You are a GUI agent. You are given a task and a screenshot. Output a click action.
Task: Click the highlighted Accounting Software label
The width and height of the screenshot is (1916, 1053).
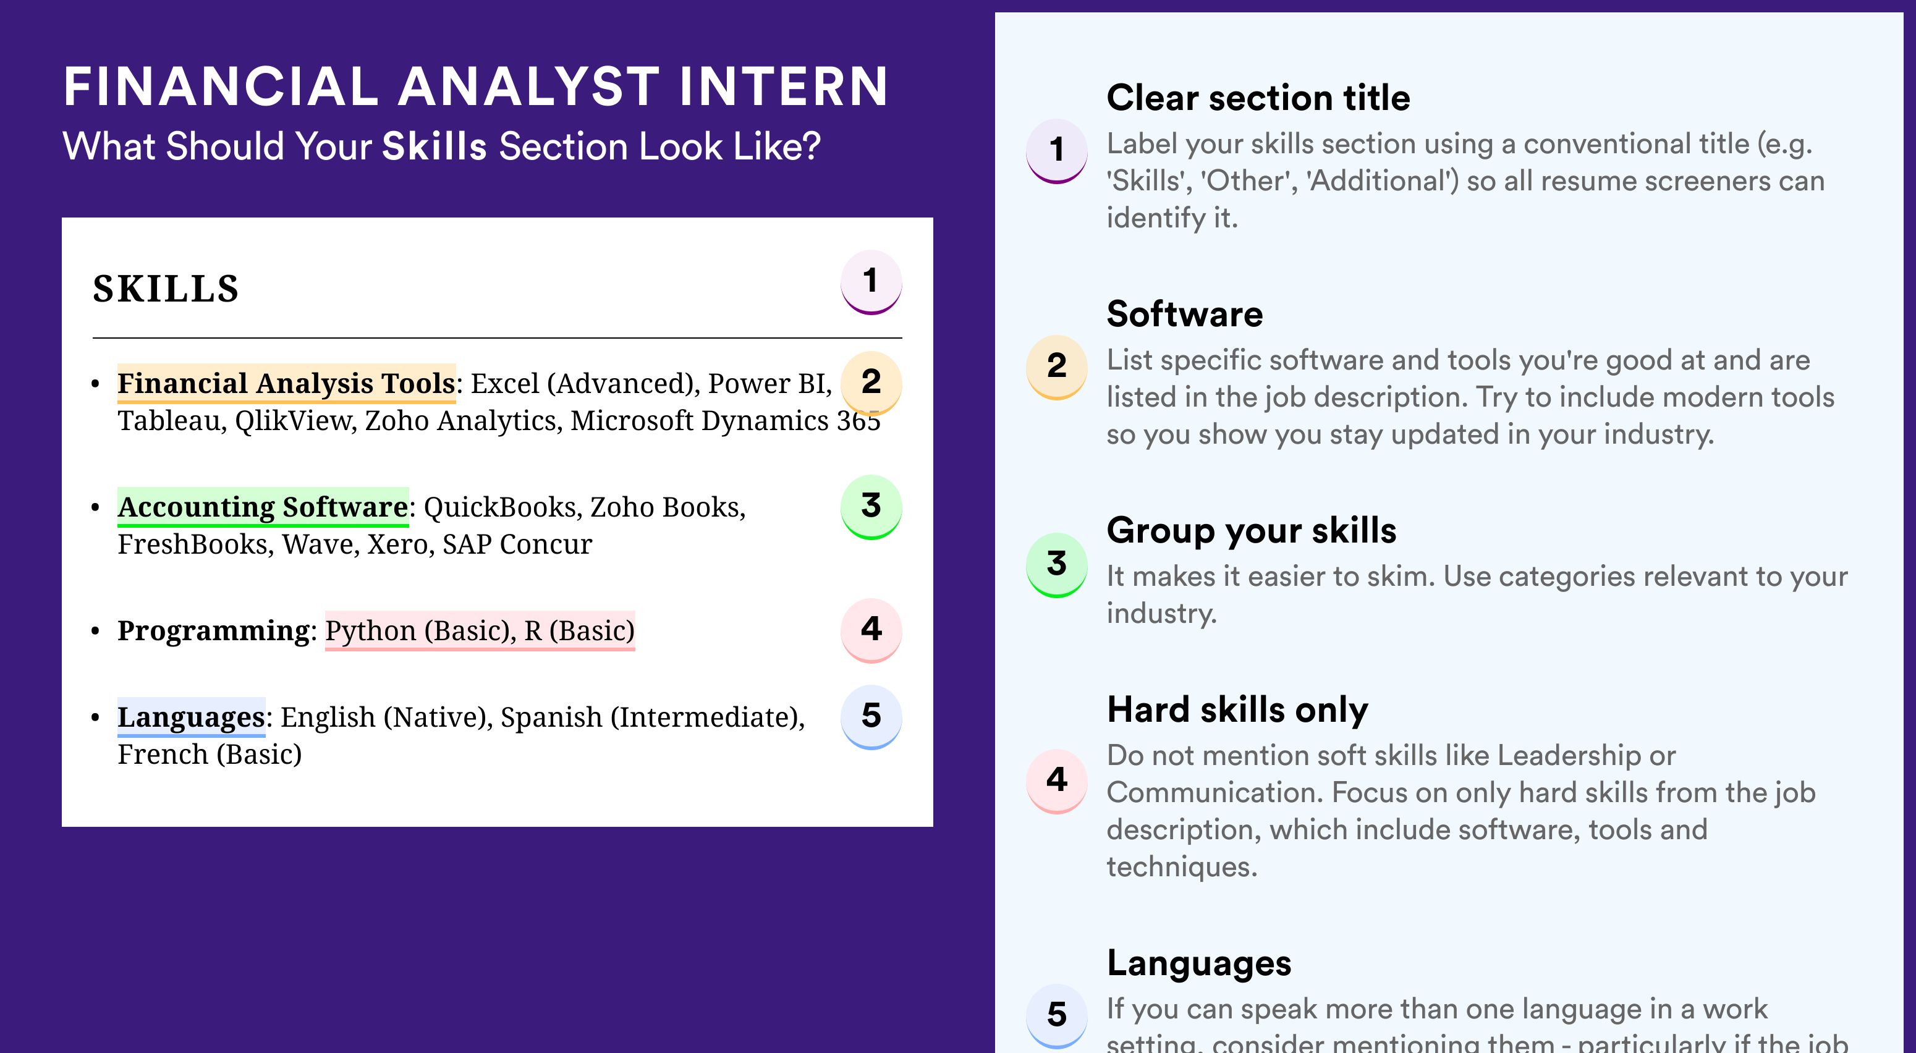pos(263,507)
